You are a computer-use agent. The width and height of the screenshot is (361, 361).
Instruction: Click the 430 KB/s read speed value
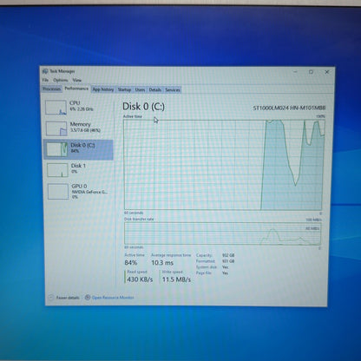[x=140, y=279]
